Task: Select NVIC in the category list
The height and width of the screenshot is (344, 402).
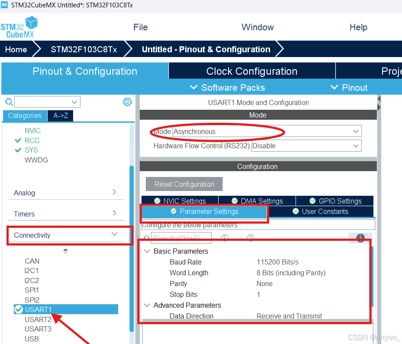Action: pyautogui.click(x=32, y=131)
